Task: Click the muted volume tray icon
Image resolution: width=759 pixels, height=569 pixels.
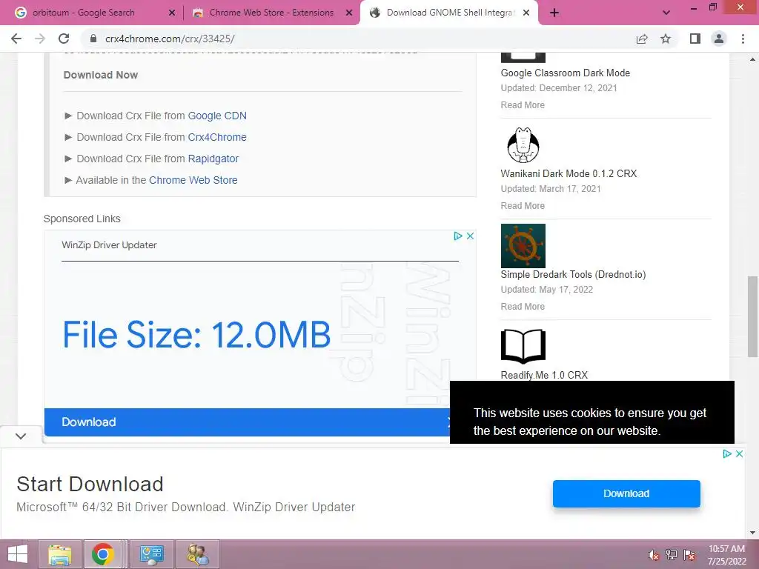Action: pos(653,555)
